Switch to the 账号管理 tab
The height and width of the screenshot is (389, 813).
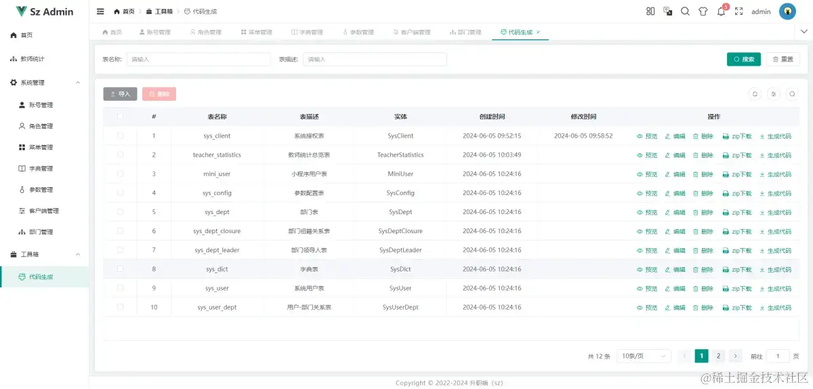click(x=154, y=32)
